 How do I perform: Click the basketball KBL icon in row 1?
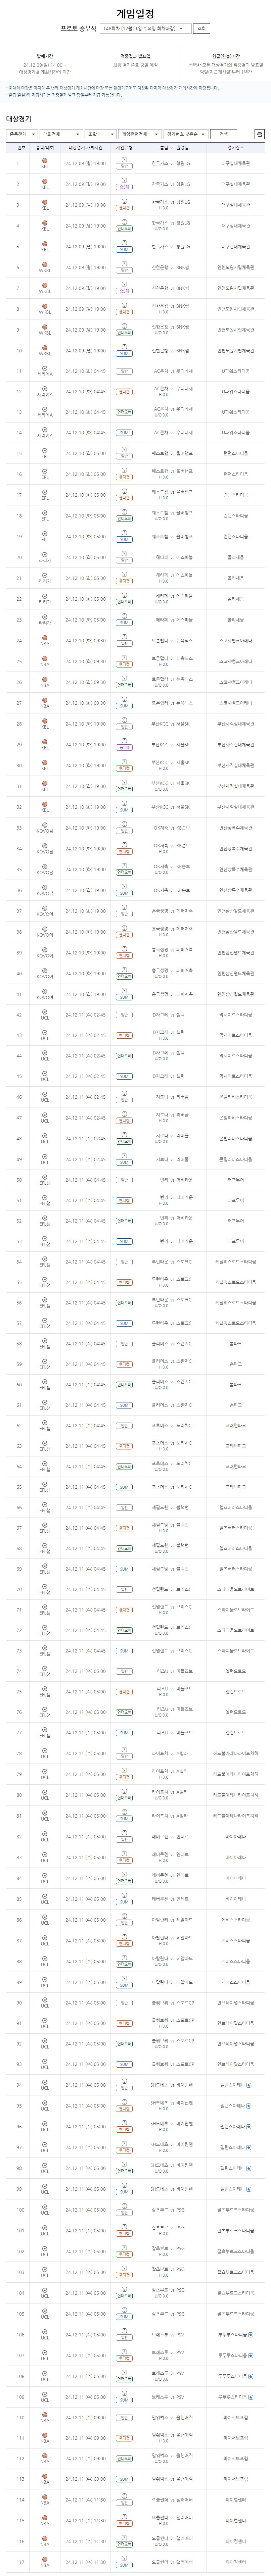[x=45, y=160]
